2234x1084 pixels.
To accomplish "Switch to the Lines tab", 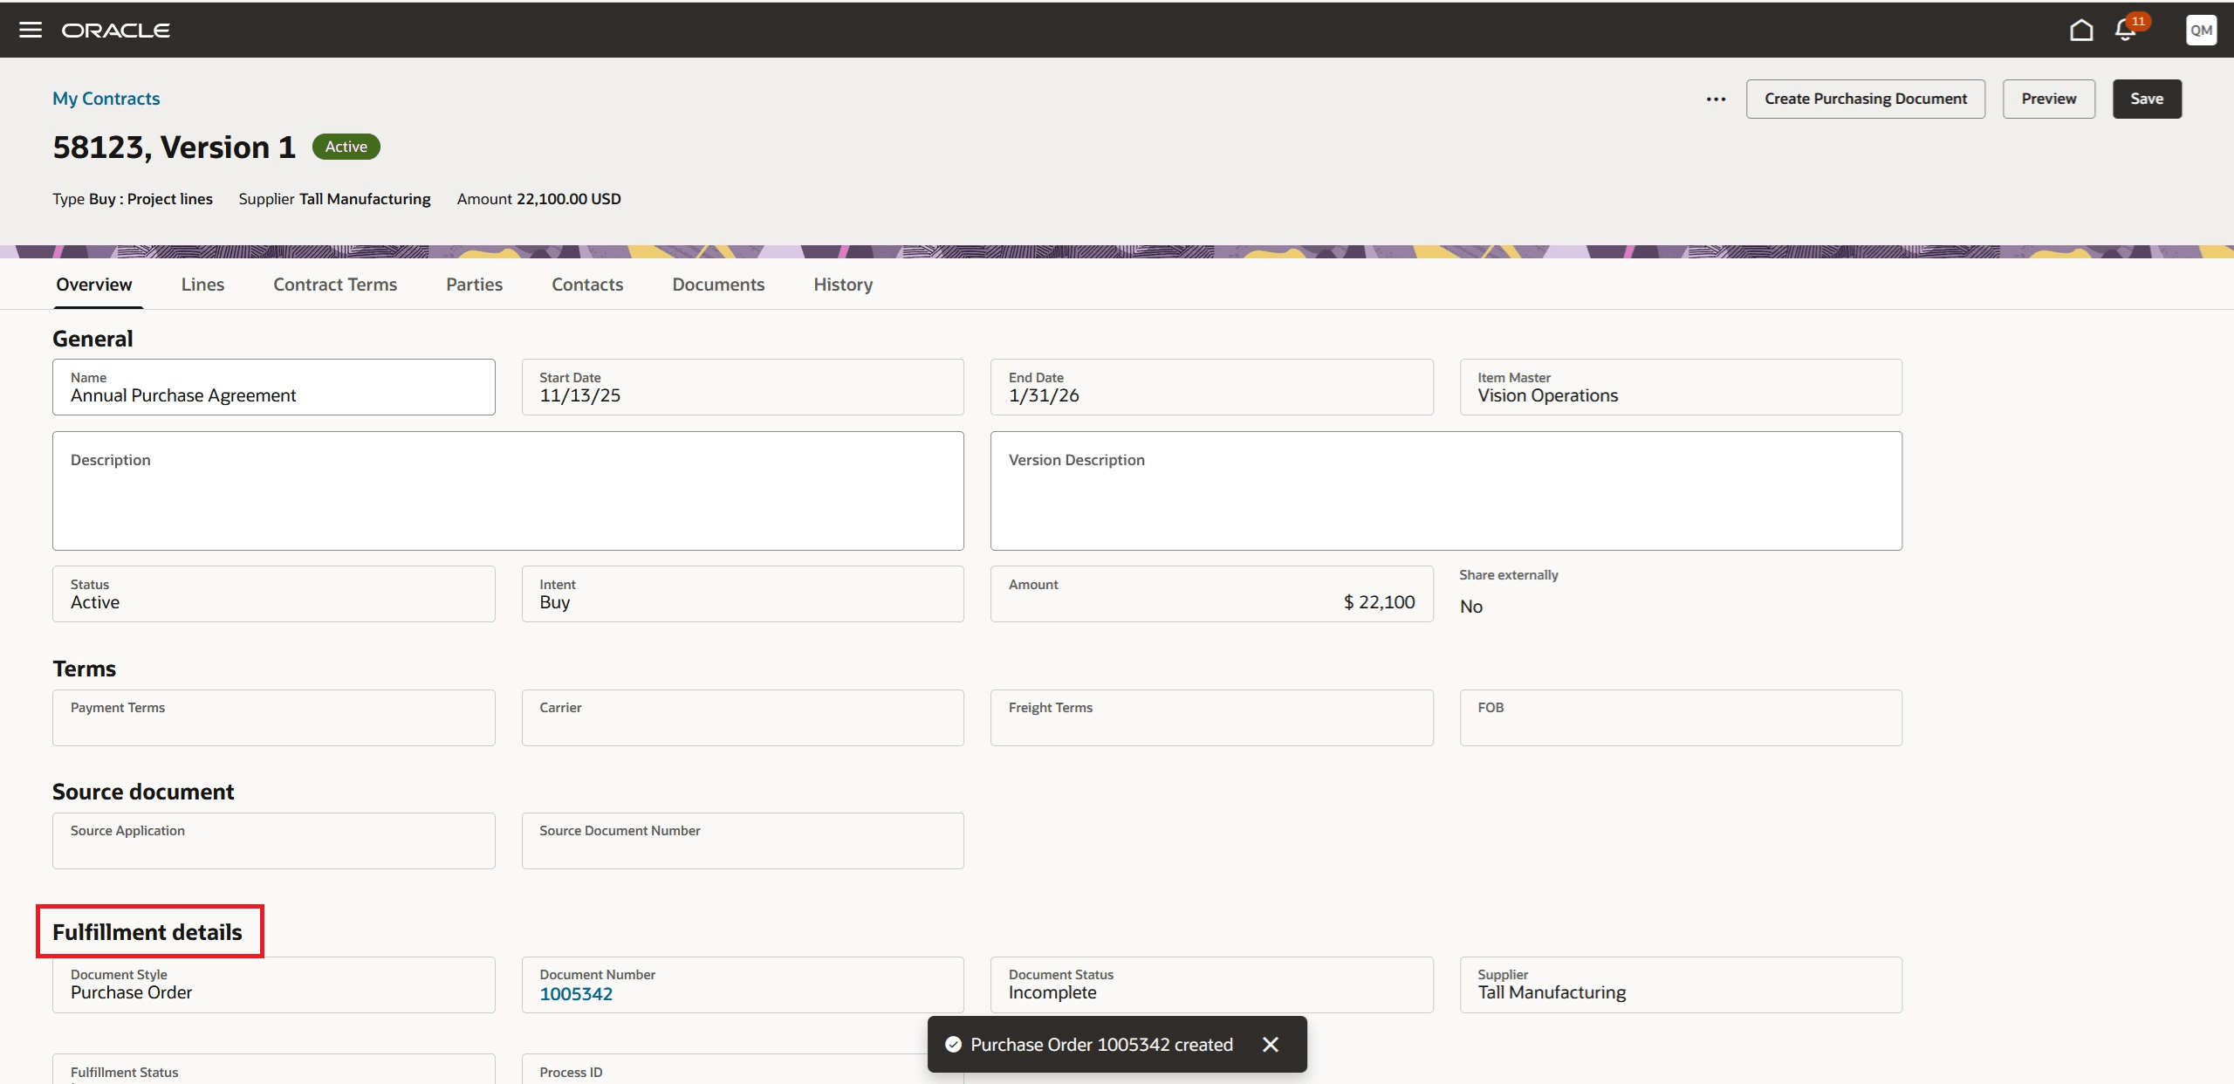I will coord(202,285).
